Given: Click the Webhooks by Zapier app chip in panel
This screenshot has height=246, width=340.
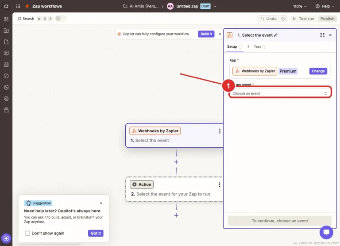Looking at the screenshot, I should (255, 71).
